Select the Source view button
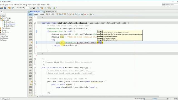This screenshot has height=100, width=178. point(30,14)
